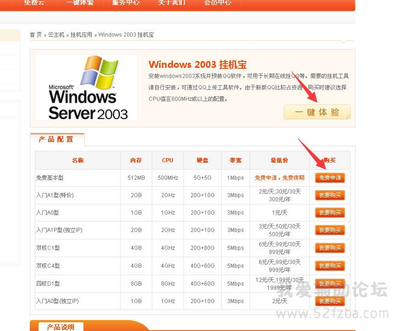This screenshot has width=400, height=331.
Task: Click the 5G+5G disk cell
Action: click(203, 178)
